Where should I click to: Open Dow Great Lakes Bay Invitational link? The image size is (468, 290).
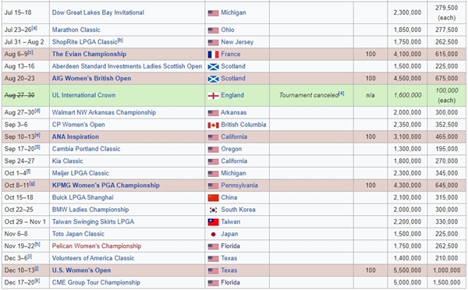(x=98, y=12)
